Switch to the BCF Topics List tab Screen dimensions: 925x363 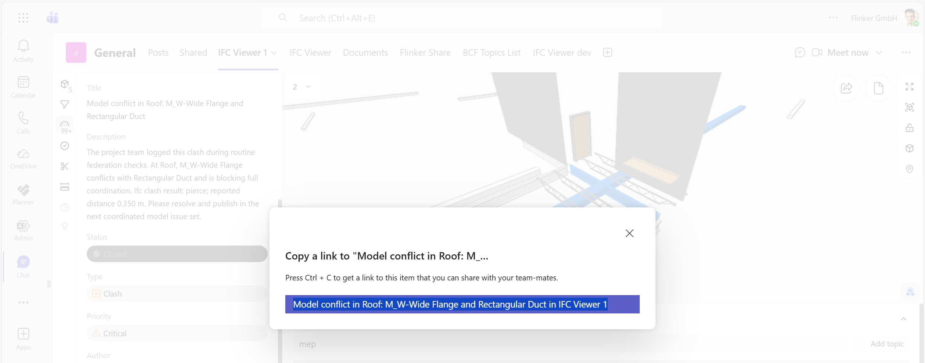[x=491, y=52]
